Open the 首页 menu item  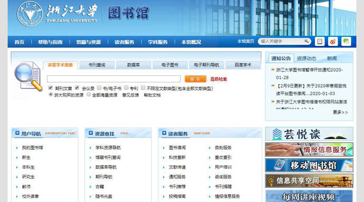(20, 42)
